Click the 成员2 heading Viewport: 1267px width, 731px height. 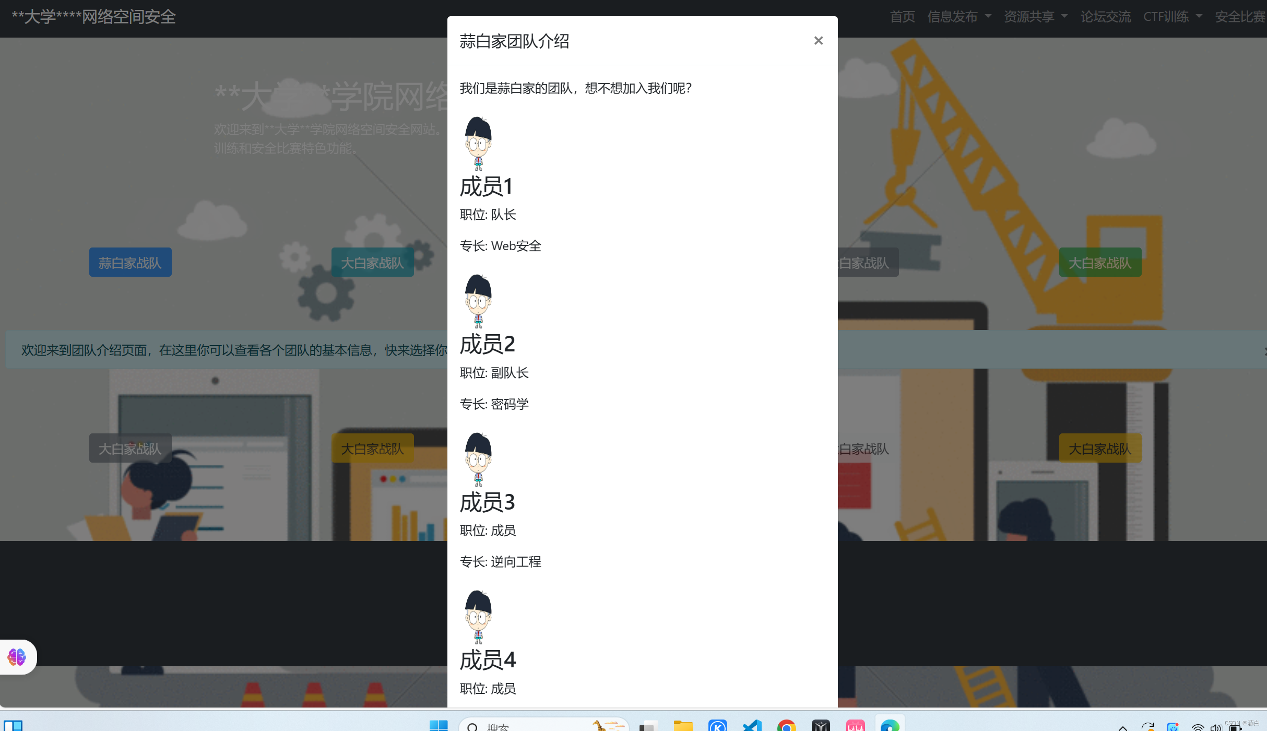(x=487, y=344)
